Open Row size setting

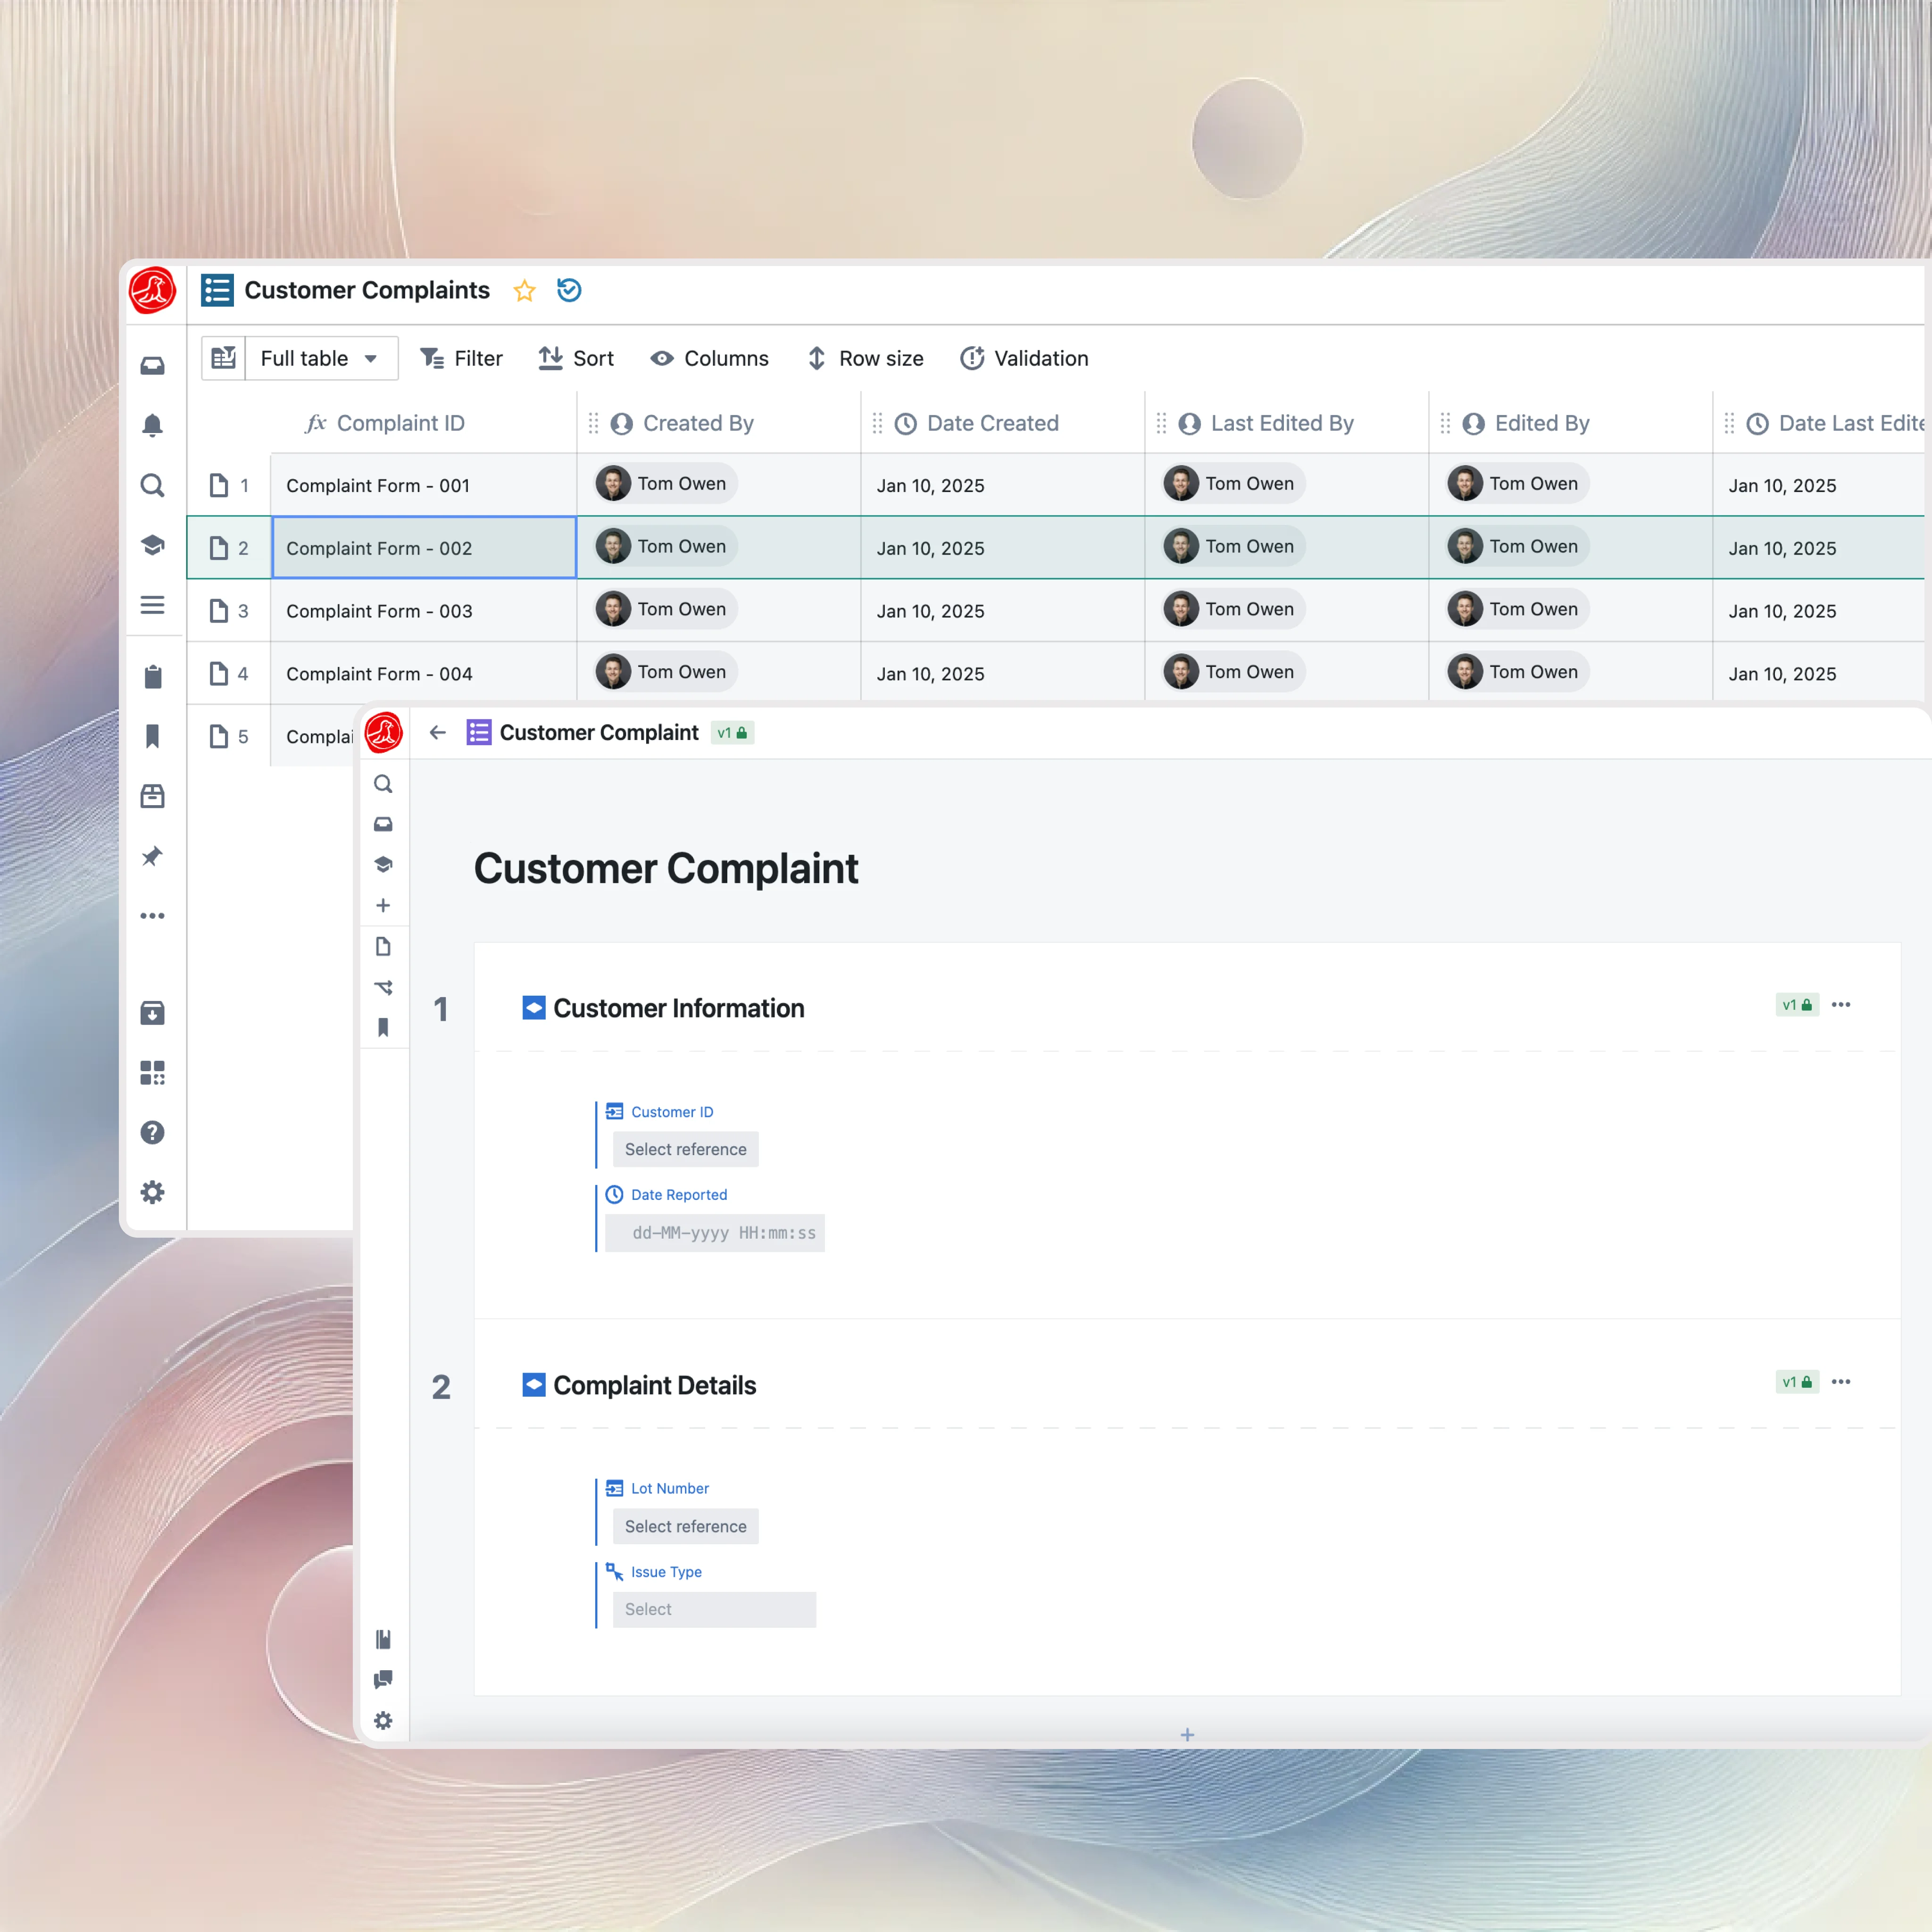pyautogui.click(x=865, y=358)
